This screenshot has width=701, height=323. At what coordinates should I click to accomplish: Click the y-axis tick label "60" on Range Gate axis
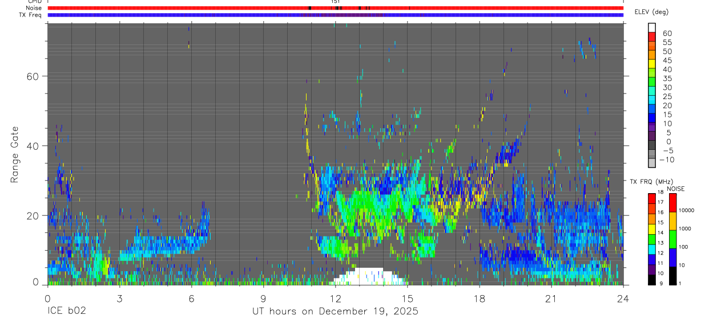click(x=32, y=76)
